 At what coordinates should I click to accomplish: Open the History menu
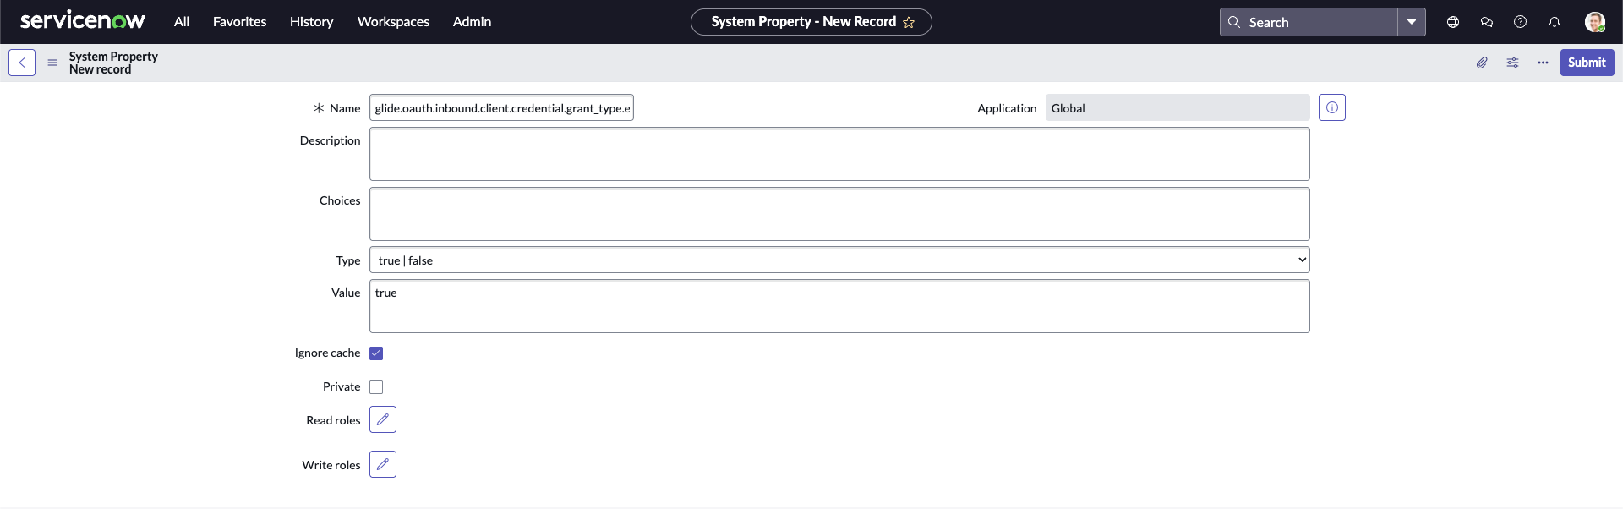(x=312, y=22)
